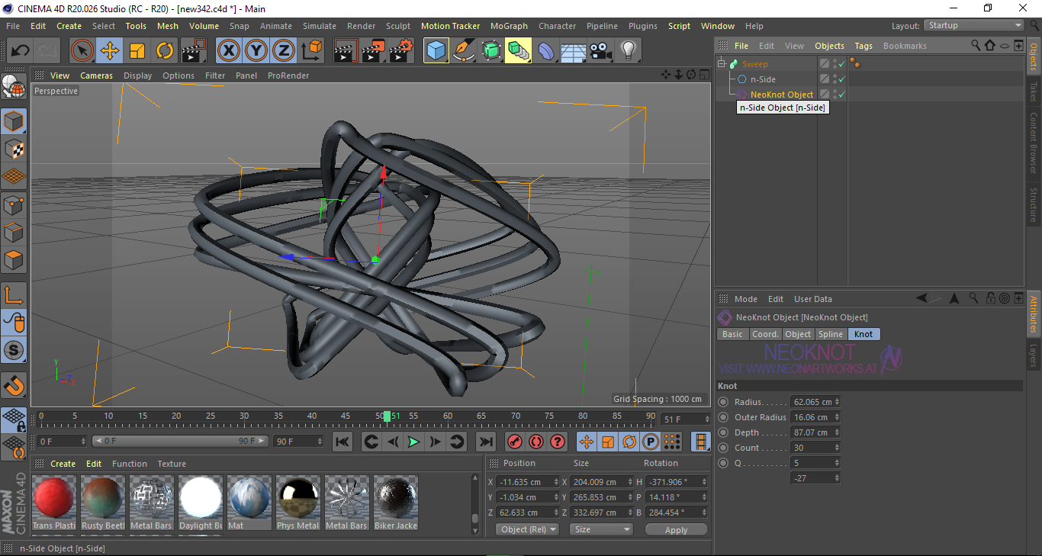The image size is (1042, 556).
Task: Click timeline frame 51 marker
Action: click(x=388, y=416)
